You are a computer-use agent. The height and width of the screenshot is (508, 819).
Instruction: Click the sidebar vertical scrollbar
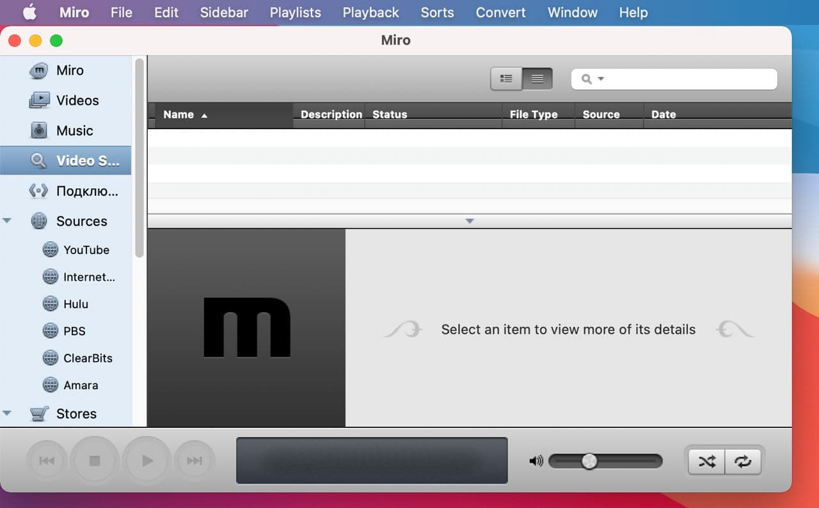pyautogui.click(x=139, y=158)
